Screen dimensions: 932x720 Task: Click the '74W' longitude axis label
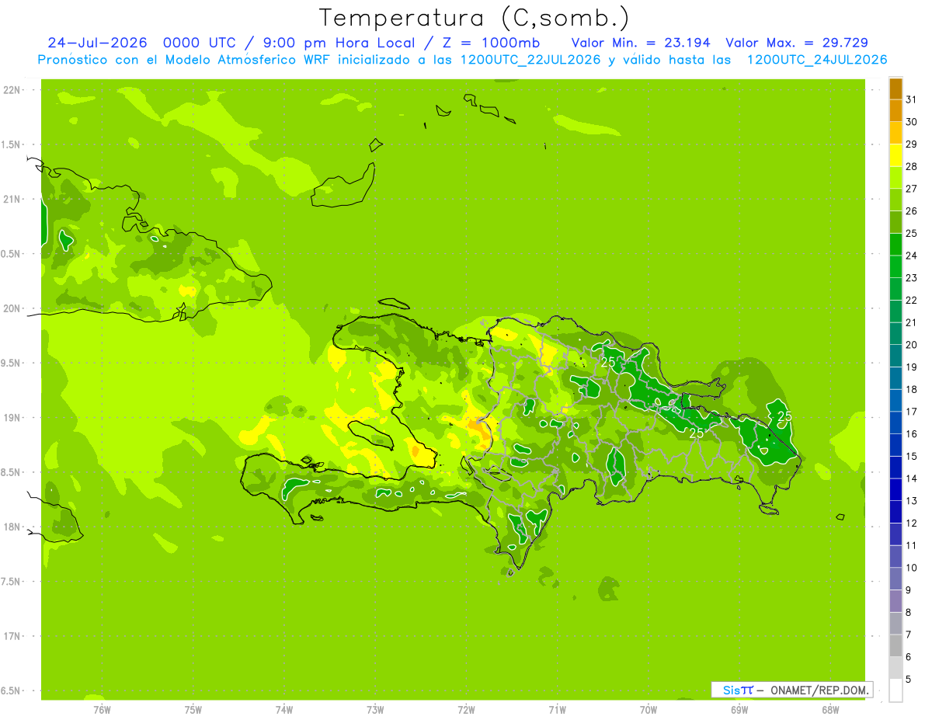tap(284, 709)
